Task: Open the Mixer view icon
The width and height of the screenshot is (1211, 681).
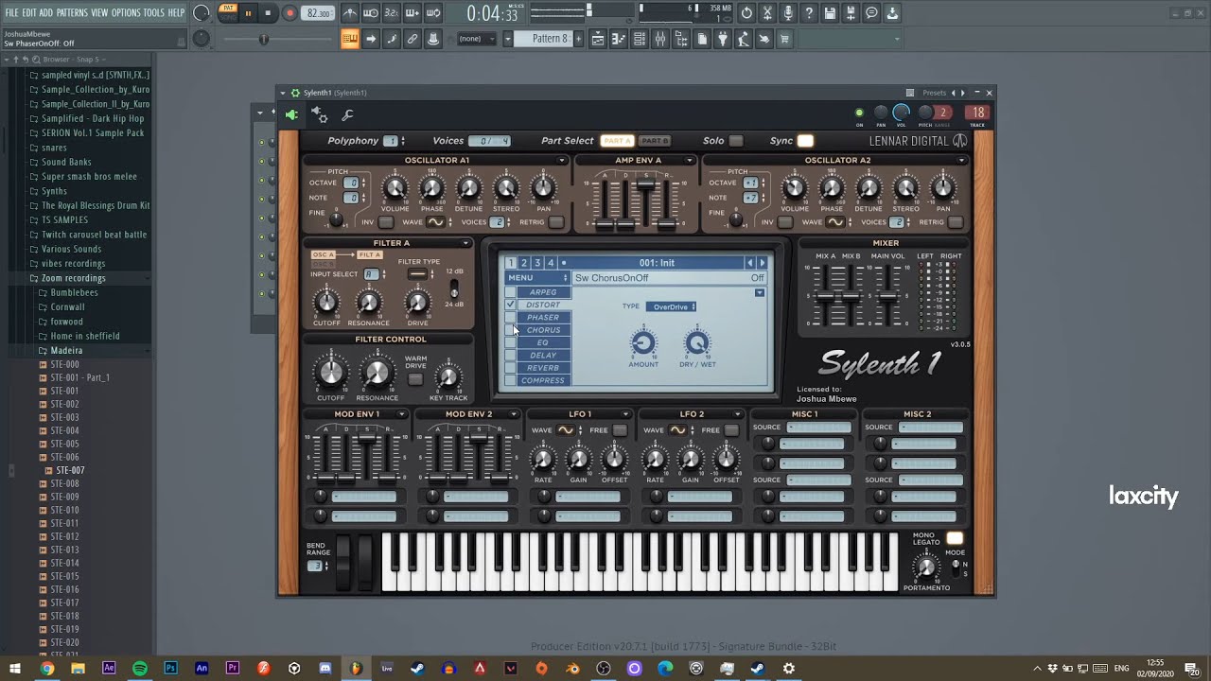Action: pos(660,39)
